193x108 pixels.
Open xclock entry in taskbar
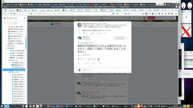[x=106, y=106]
